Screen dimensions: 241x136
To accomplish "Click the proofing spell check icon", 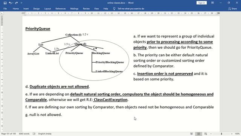I will tap(34, 134).
